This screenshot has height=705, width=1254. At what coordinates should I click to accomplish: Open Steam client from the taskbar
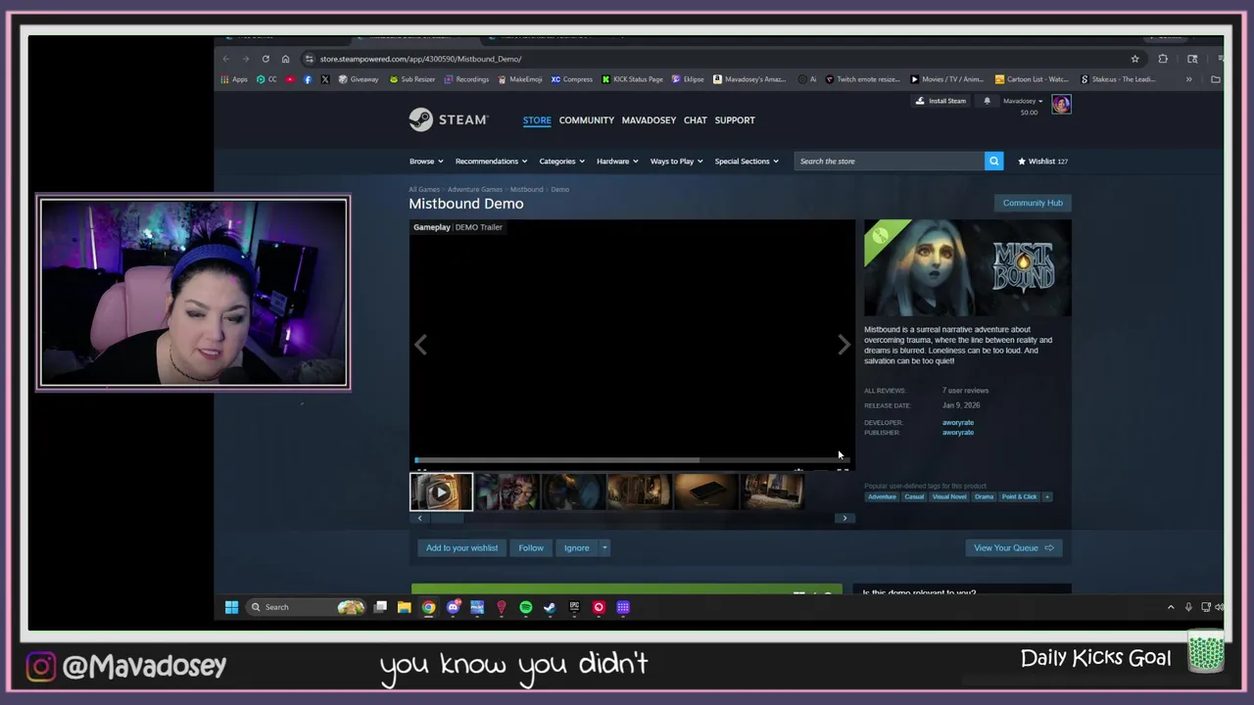pyautogui.click(x=550, y=607)
